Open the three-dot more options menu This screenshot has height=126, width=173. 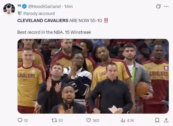tap(166, 6)
